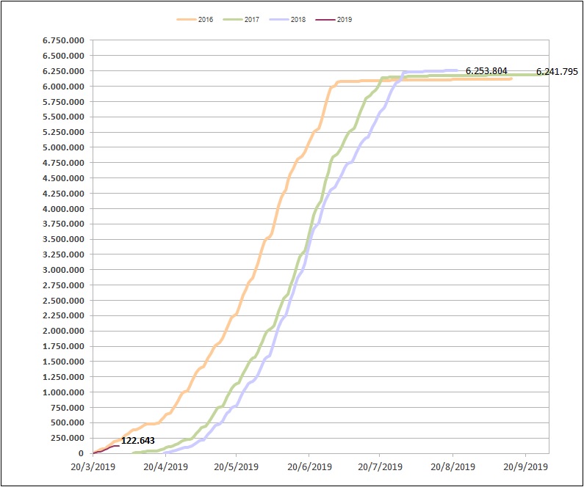The image size is (584, 487).
Task: Select the 6.750.000 y-axis label
Action: click(63, 40)
